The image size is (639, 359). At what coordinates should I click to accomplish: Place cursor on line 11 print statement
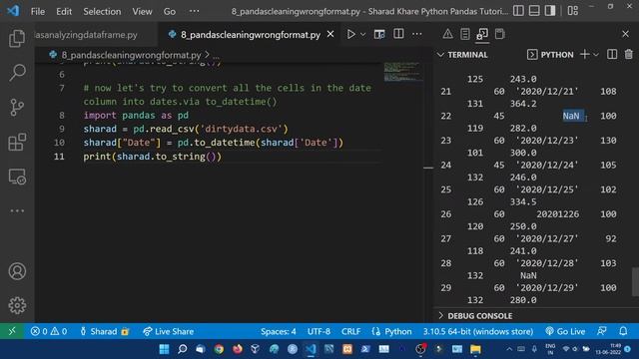(x=152, y=157)
